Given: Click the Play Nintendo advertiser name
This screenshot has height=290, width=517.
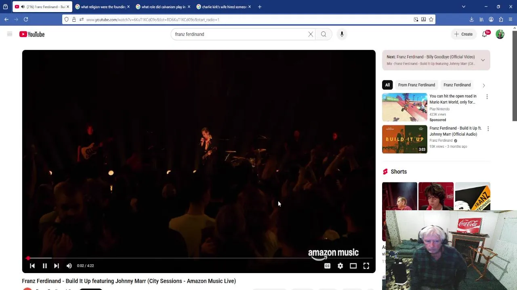Looking at the screenshot, I should pyautogui.click(x=439, y=109).
